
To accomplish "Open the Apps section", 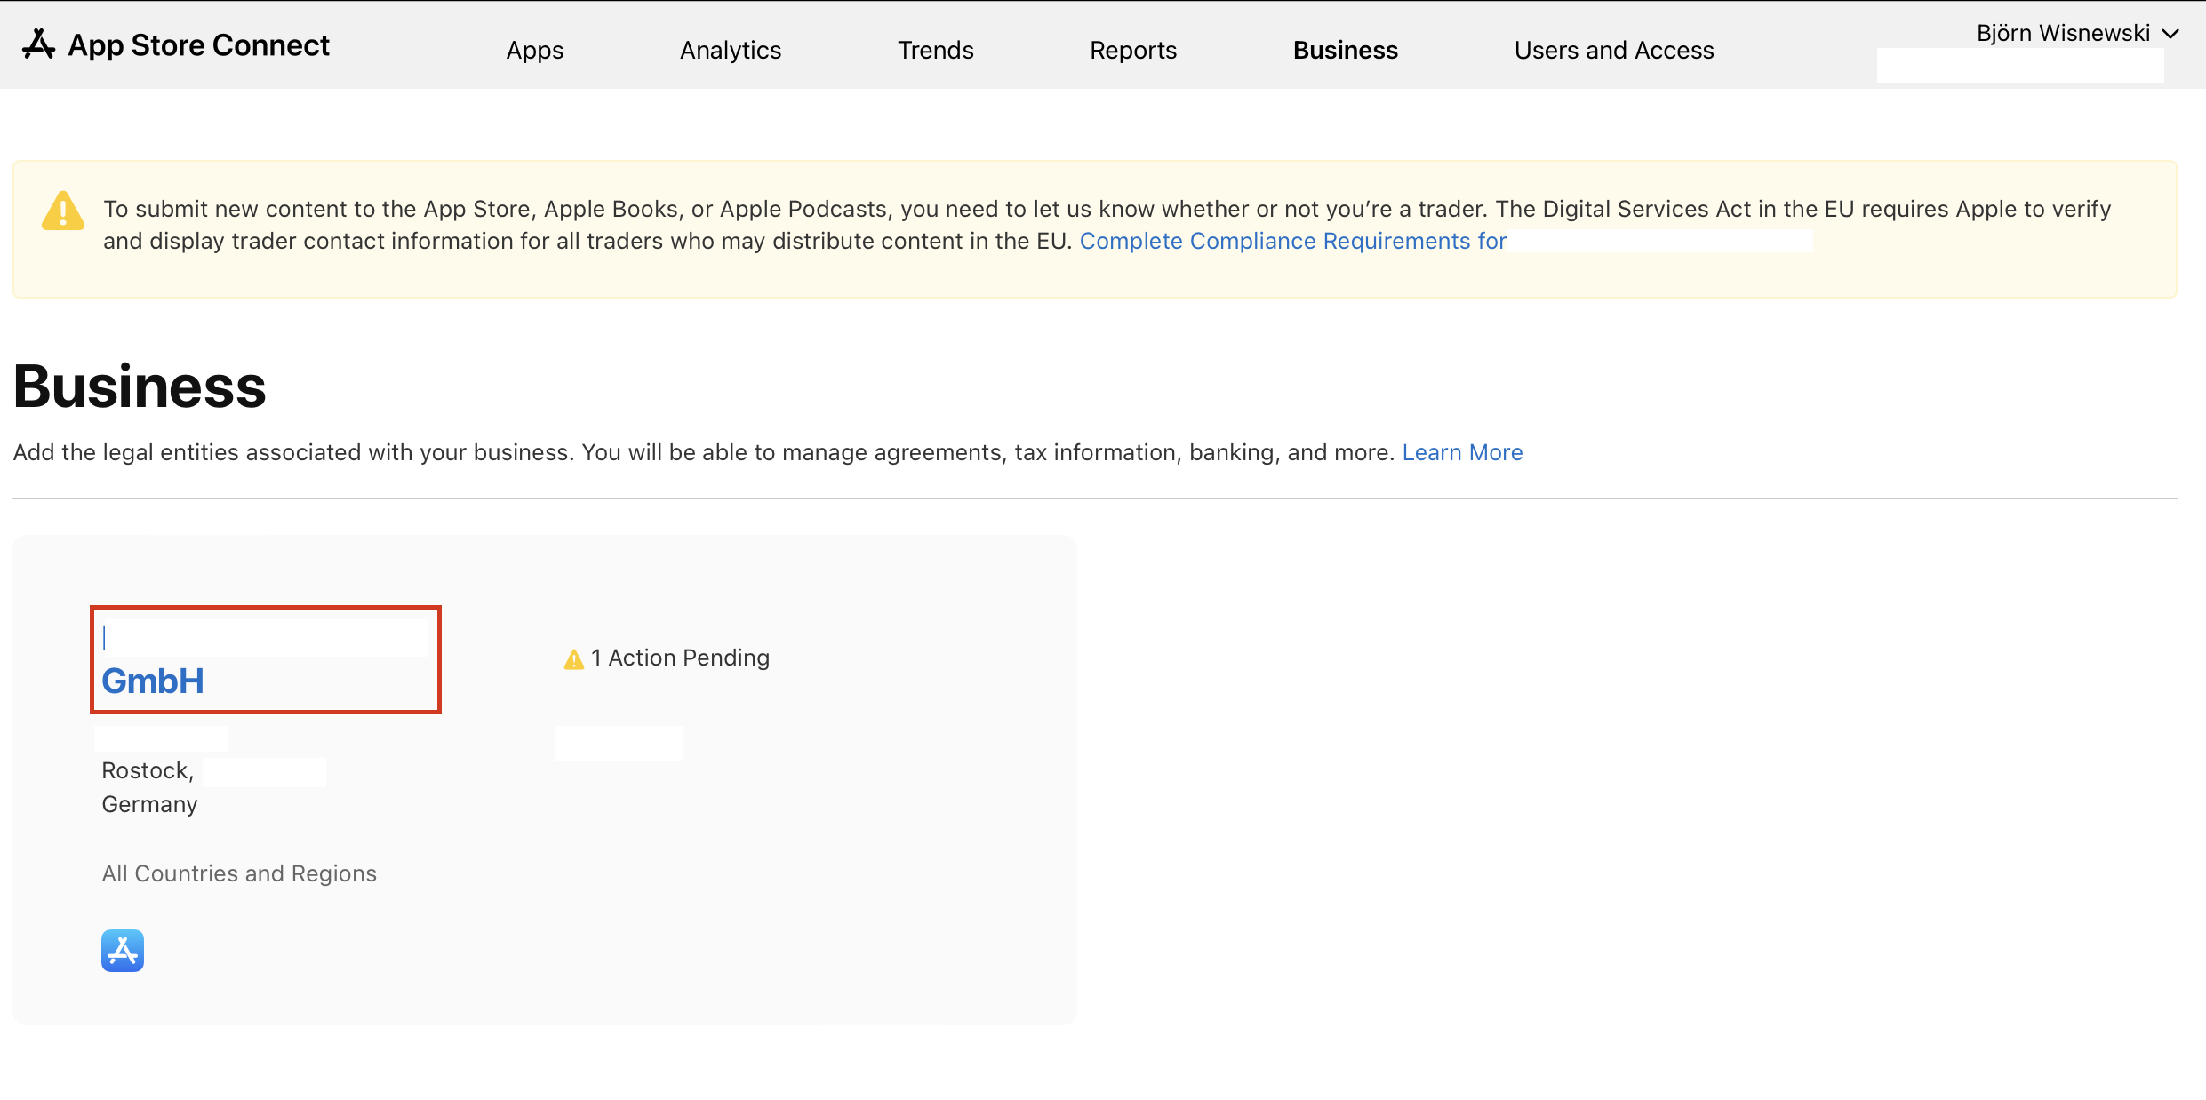I will pyautogui.click(x=535, y=51).
